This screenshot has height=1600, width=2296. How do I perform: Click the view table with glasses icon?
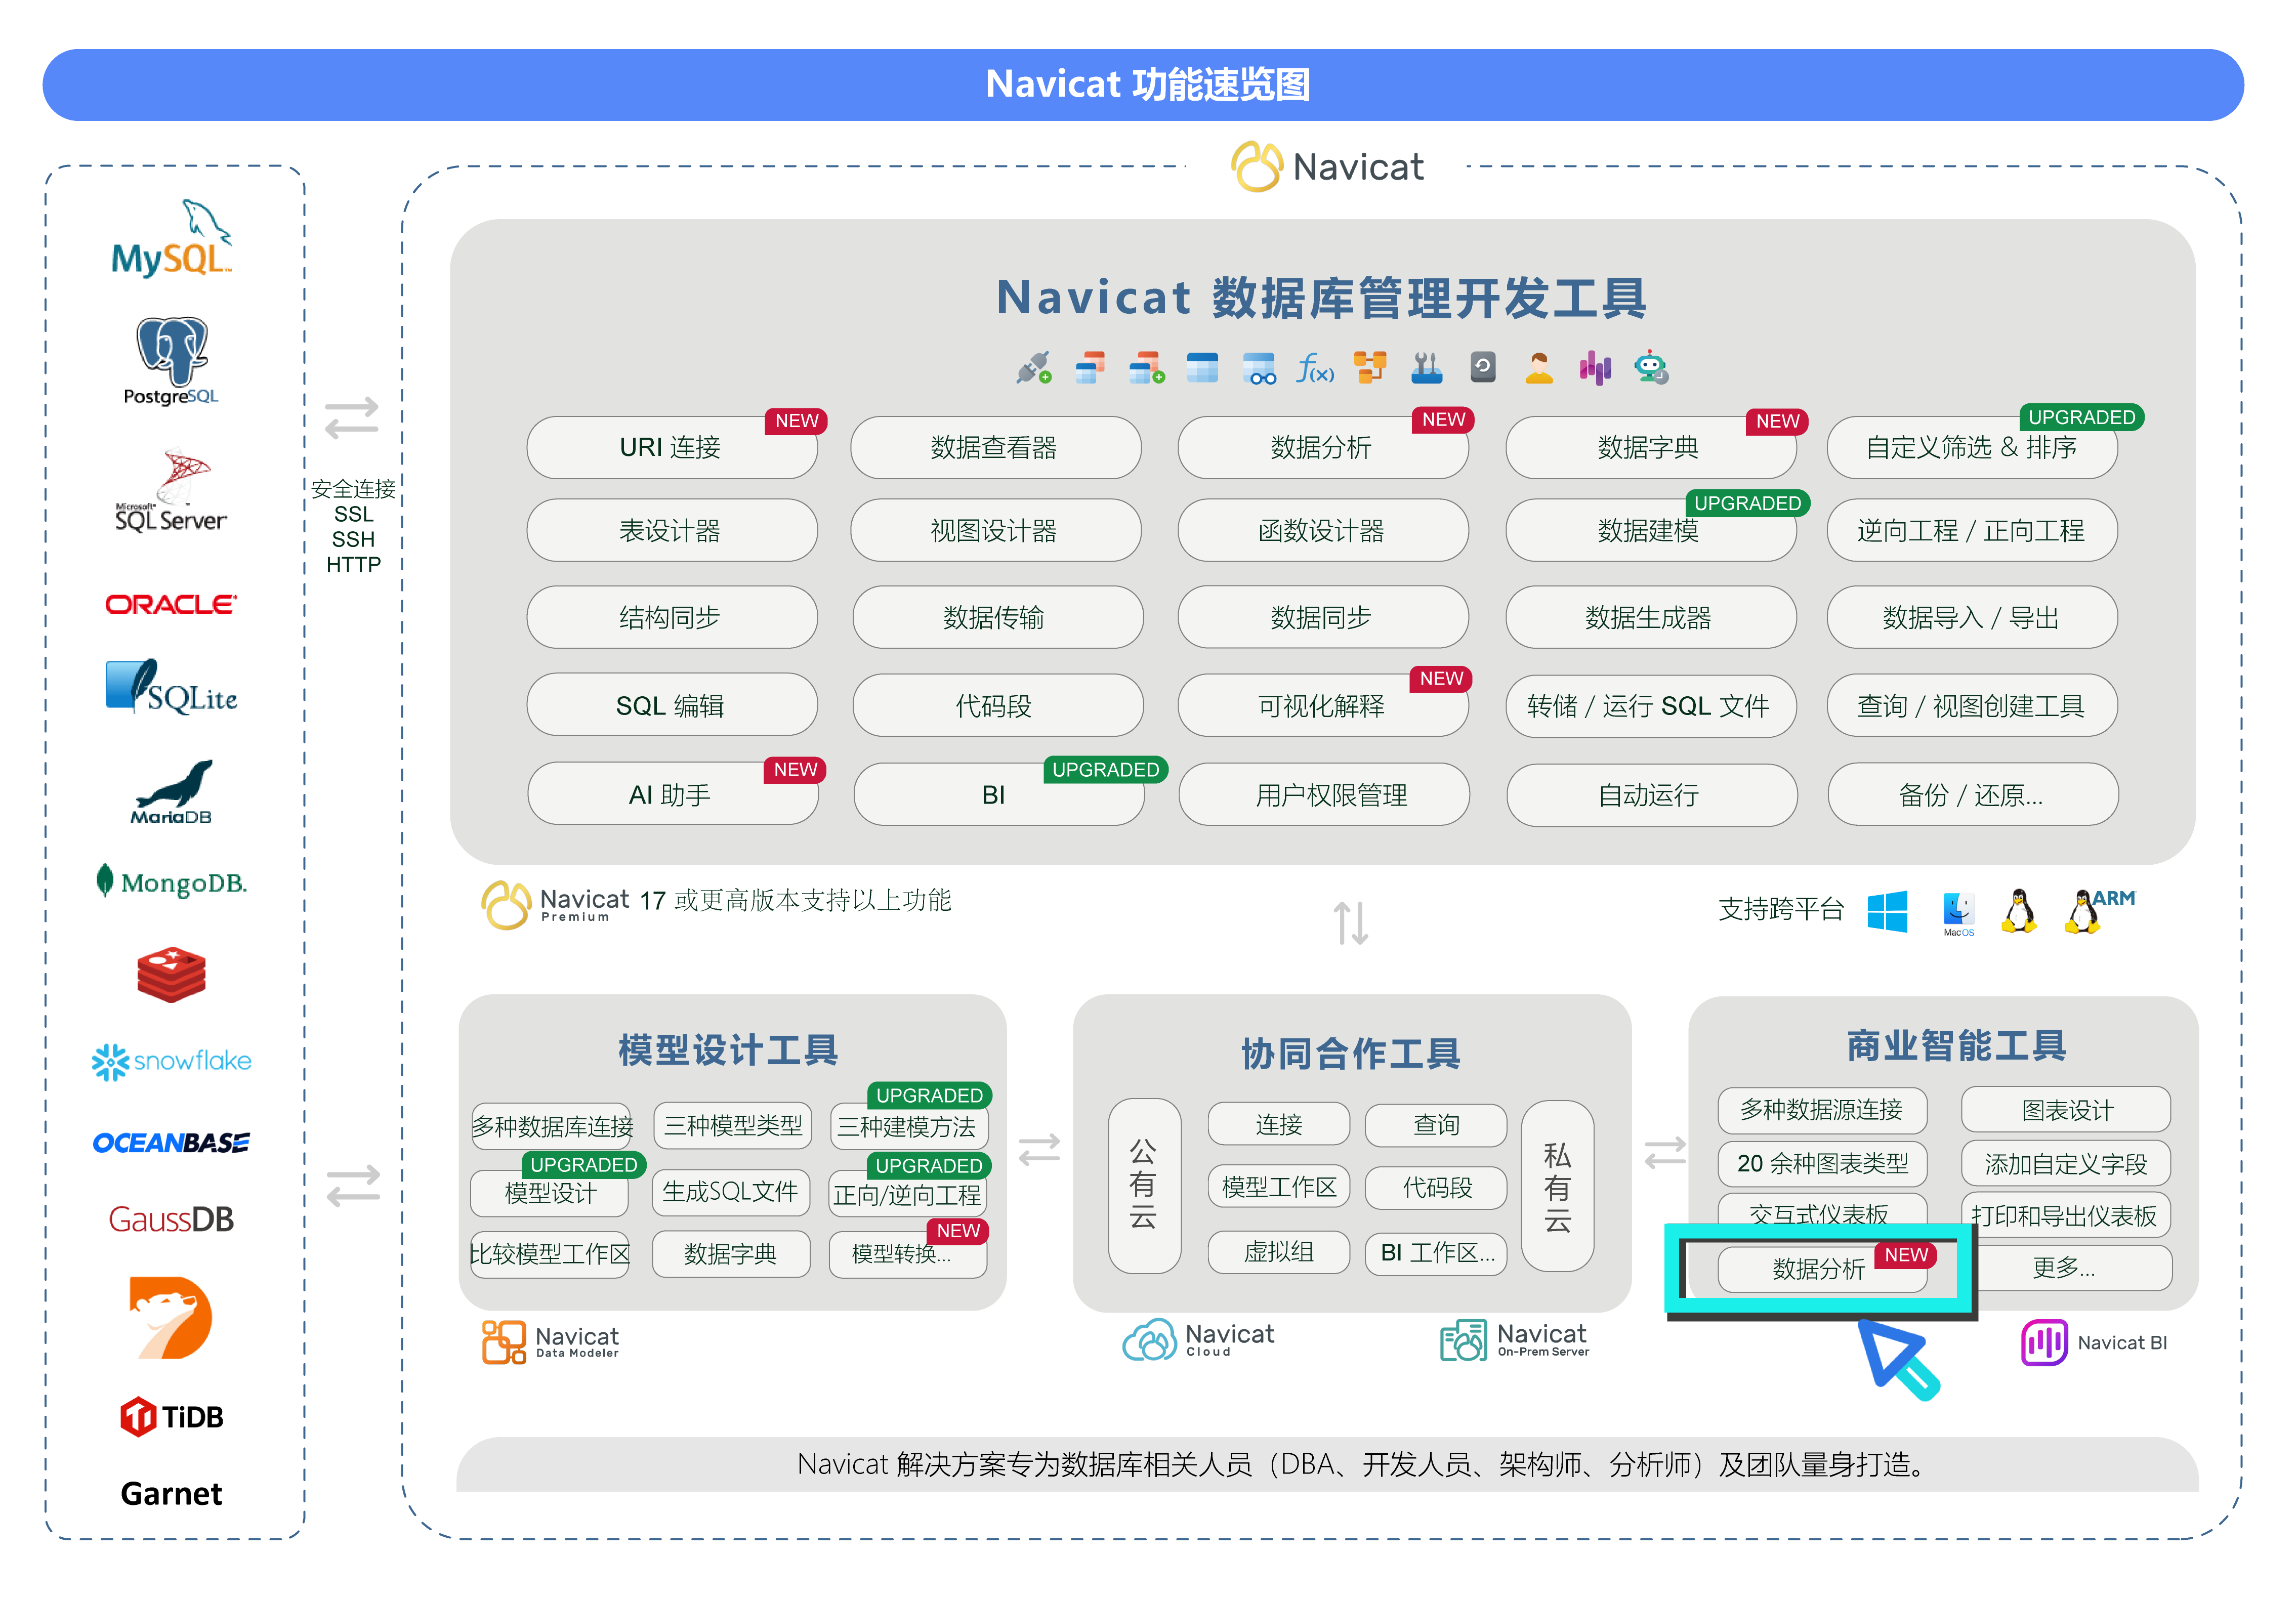[1259, 368]
